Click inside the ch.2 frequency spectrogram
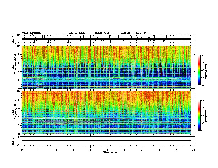 coord(106,113)
